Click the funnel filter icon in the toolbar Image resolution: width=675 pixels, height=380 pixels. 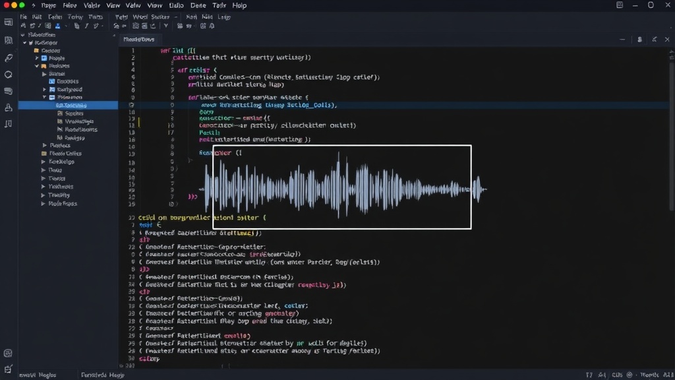coord(165,26)
